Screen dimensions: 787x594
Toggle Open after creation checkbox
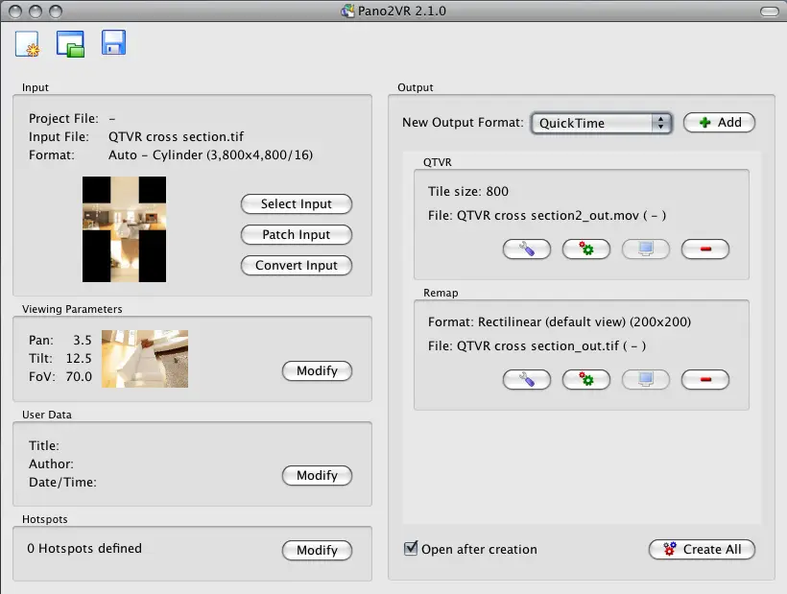pyautogui.click(x=411, y=548)
